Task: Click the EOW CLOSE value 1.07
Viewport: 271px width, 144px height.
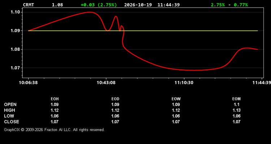Action: click(176, 122)
